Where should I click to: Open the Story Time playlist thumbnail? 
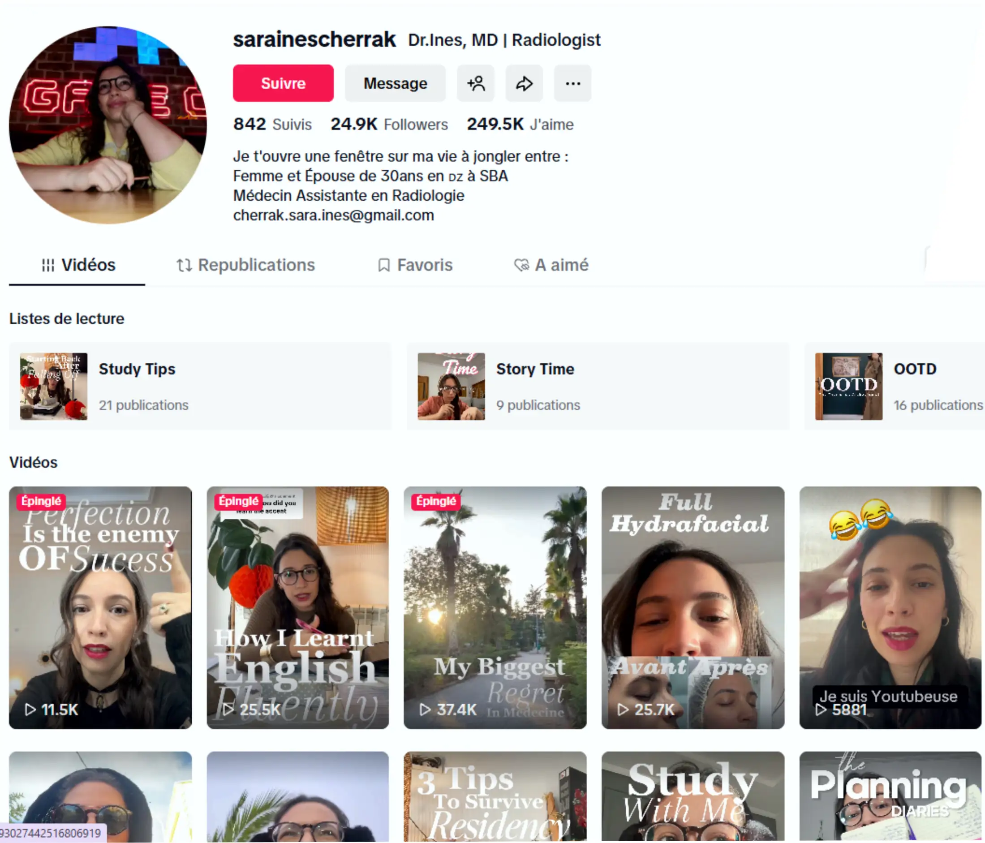[451, 386]
